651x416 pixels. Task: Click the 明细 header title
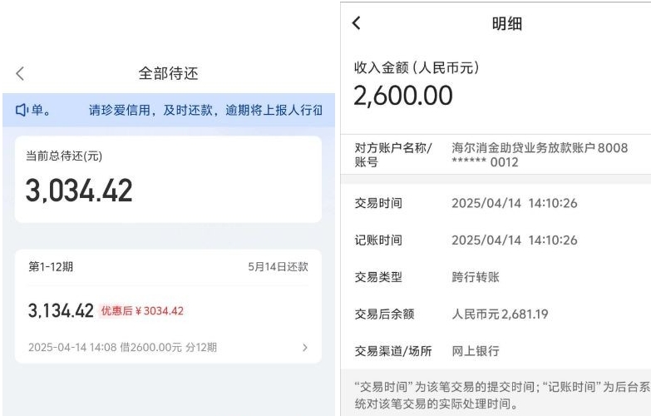tap(506, 24)
